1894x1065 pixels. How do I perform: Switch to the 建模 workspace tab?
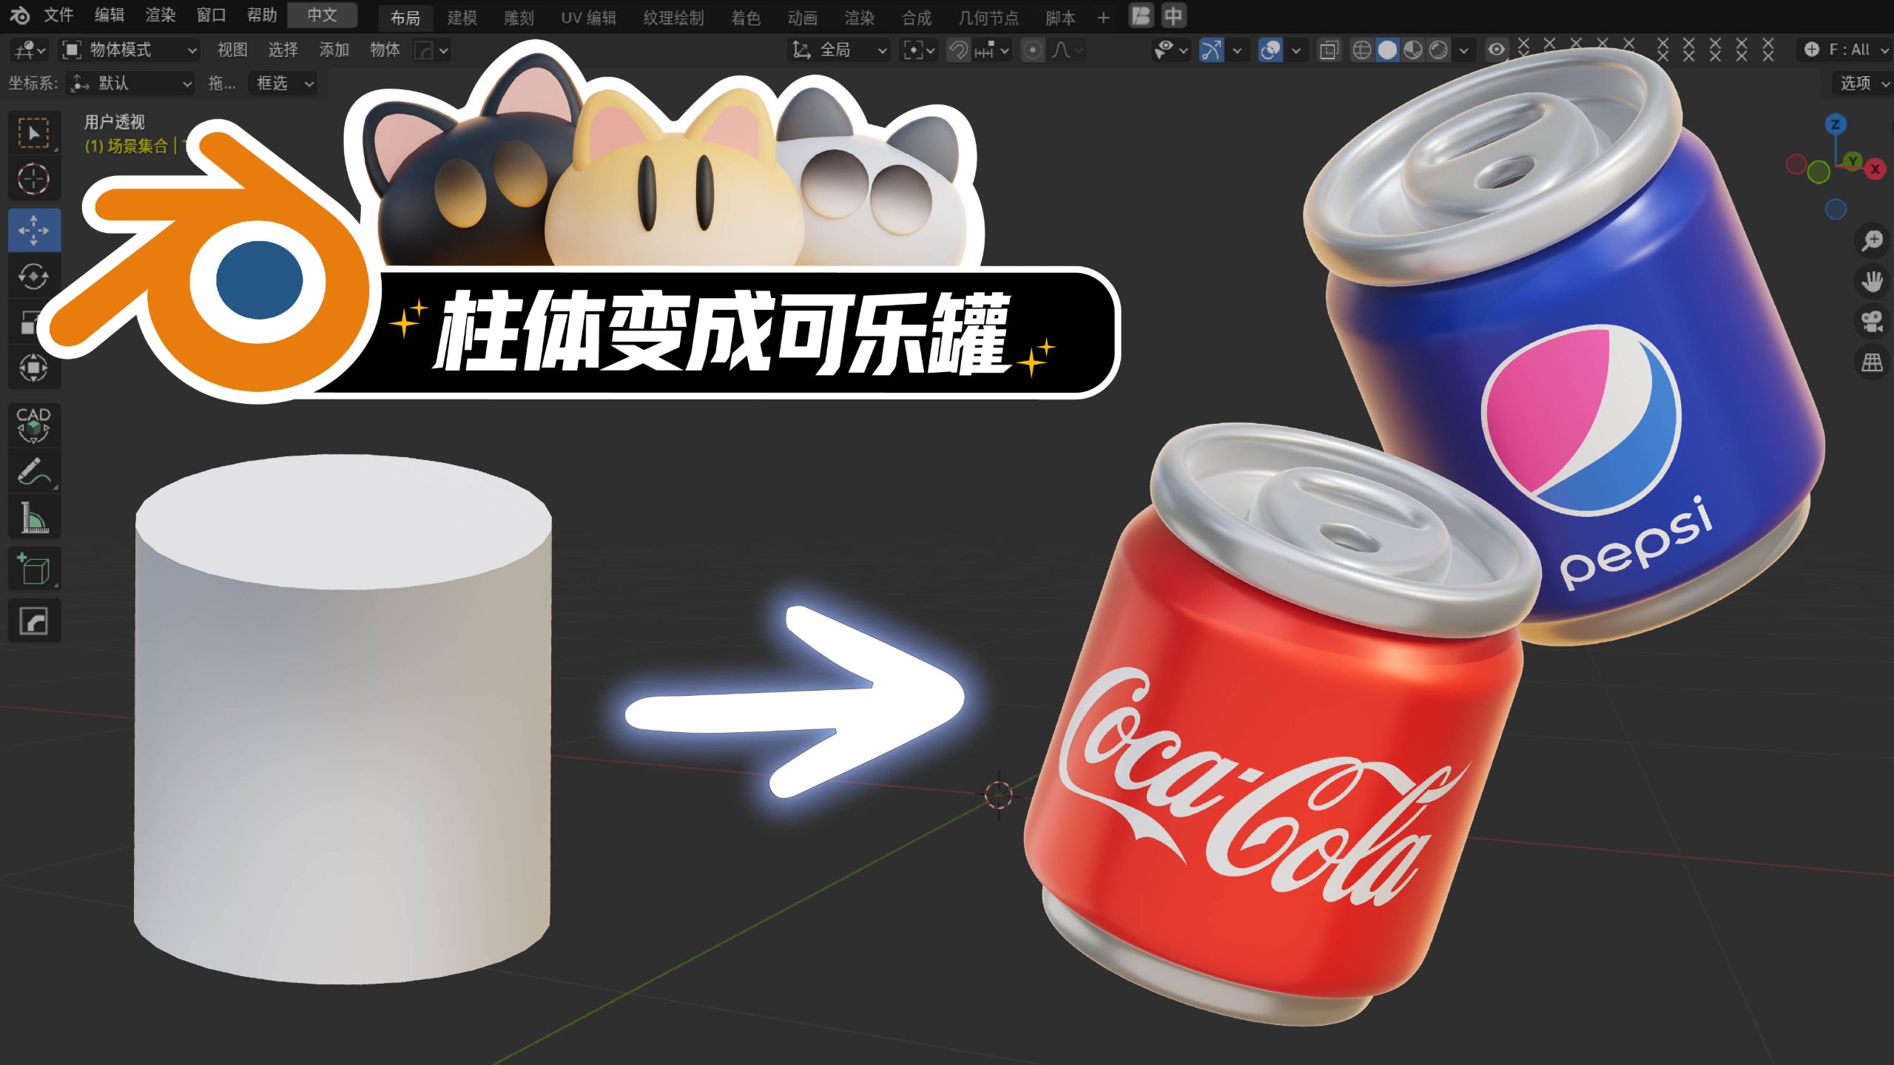coord(462,18)
